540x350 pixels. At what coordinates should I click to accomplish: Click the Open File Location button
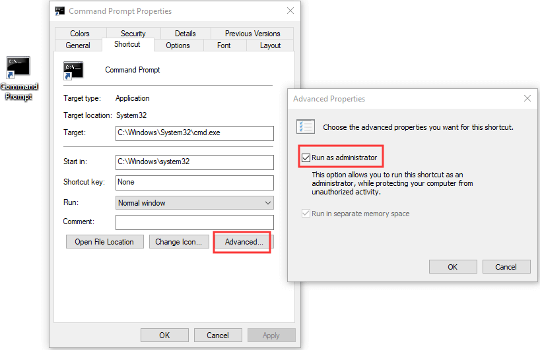click(105, 242)
